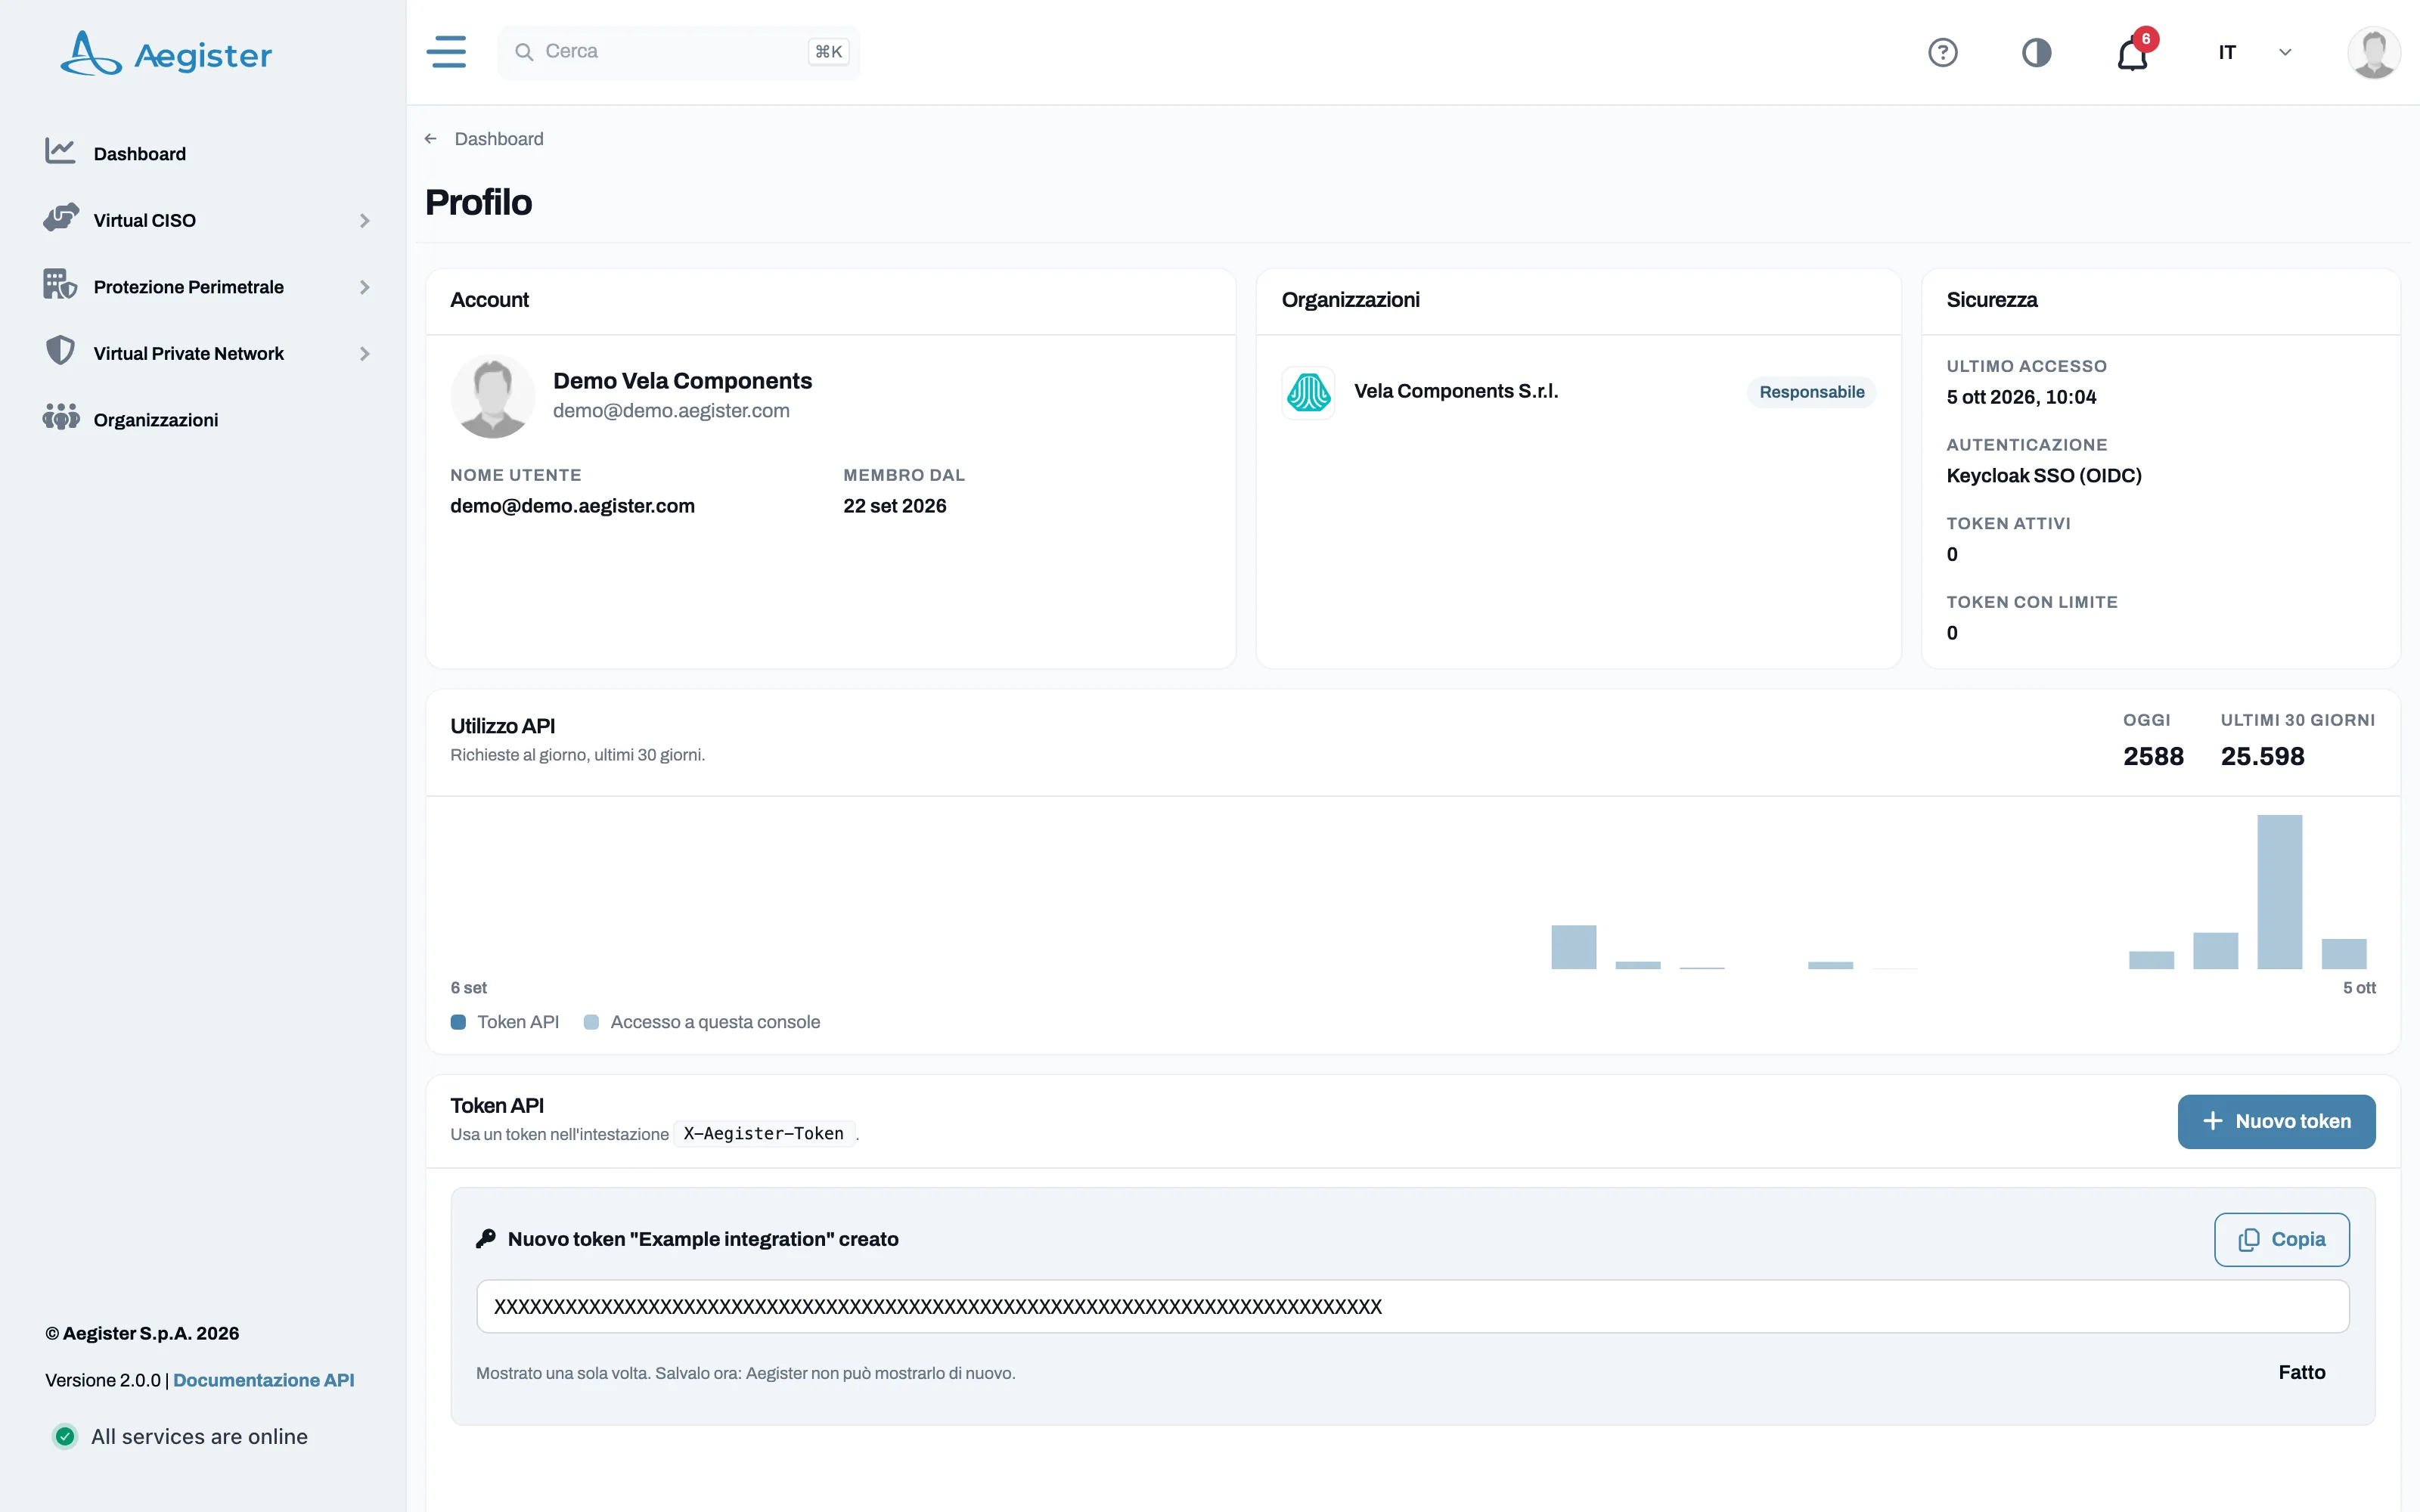Click the Organizzazioni people icon
The width and height of the screenshot is (2420, 1512).
[x=61, y=417]
